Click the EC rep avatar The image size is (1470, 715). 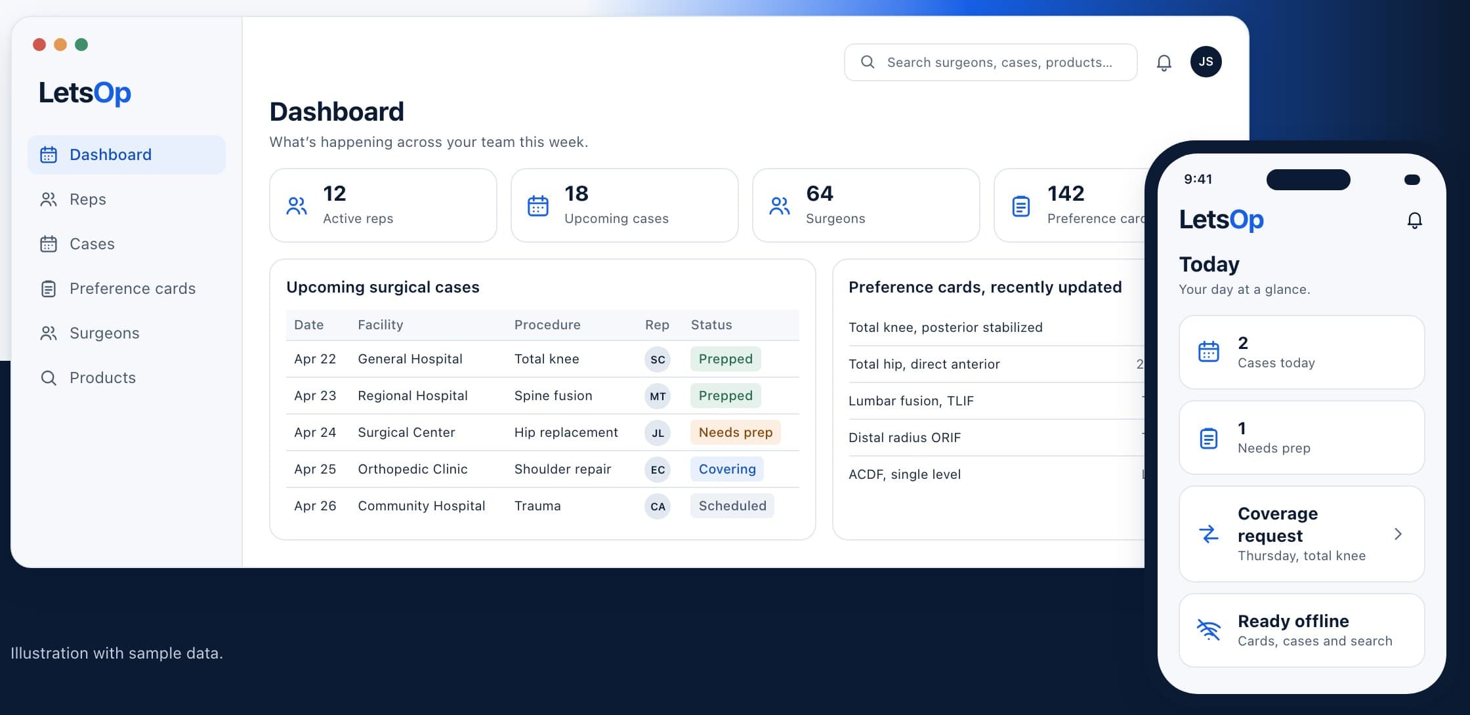(658, 470)
